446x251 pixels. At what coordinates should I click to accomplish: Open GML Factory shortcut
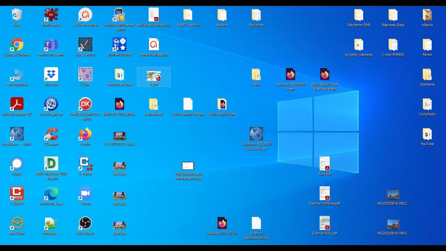[x=85, y=45]
